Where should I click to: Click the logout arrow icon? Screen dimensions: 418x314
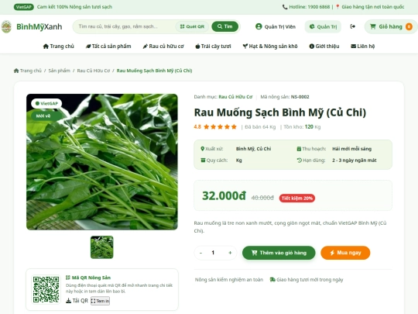point(353,26)
